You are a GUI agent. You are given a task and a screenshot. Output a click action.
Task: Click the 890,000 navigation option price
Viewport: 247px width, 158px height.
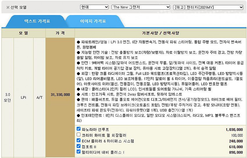pyautogui.click(x=236, y=152)
